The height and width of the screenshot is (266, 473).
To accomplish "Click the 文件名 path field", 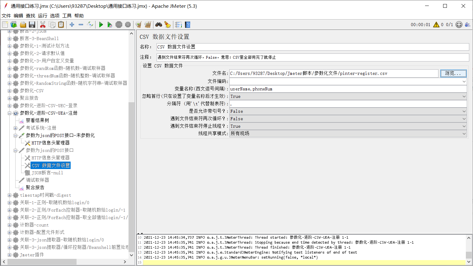I will [x=334, y=73].
